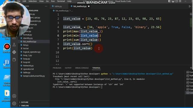Switch to the table.py editor tab
Viewport: 193px width, 108px height.
58,6
